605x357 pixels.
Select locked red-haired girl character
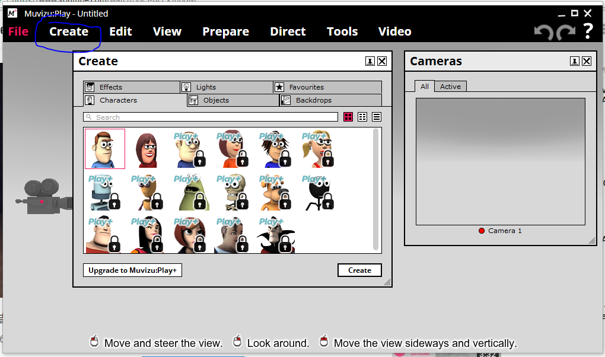point(189,235)
